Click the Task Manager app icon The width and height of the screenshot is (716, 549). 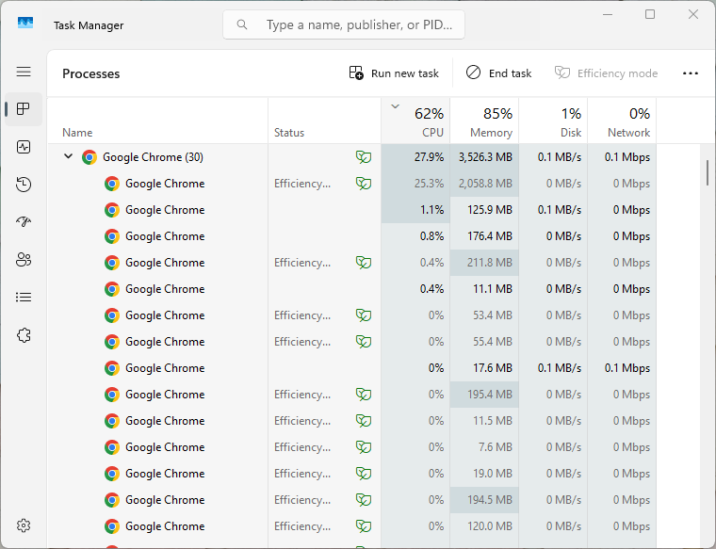tap(25, 23)
